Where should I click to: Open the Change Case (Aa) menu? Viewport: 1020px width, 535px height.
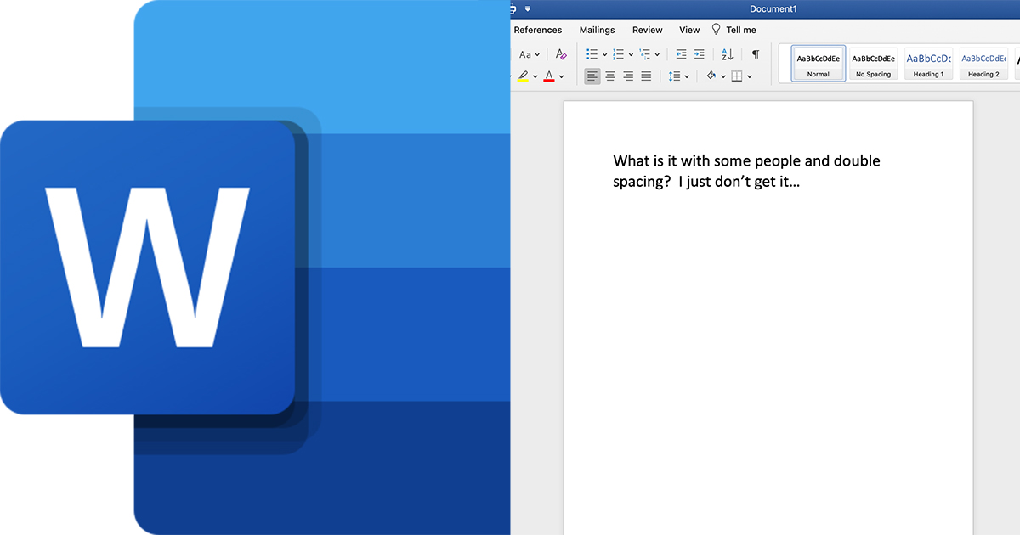(x=530, y=54)
